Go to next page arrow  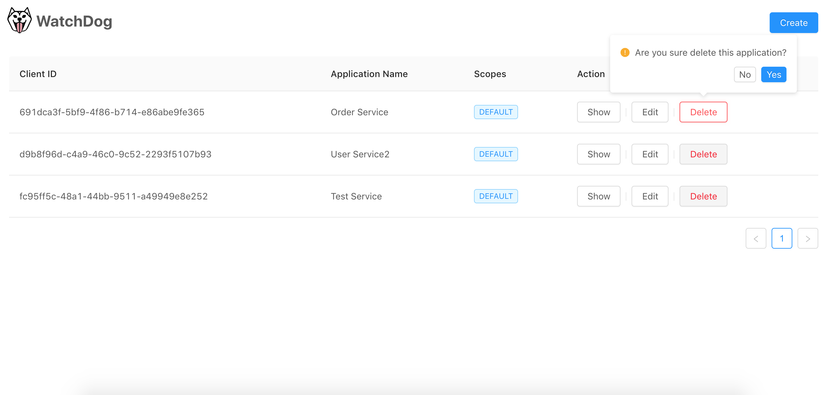click(x=808, y=239)
